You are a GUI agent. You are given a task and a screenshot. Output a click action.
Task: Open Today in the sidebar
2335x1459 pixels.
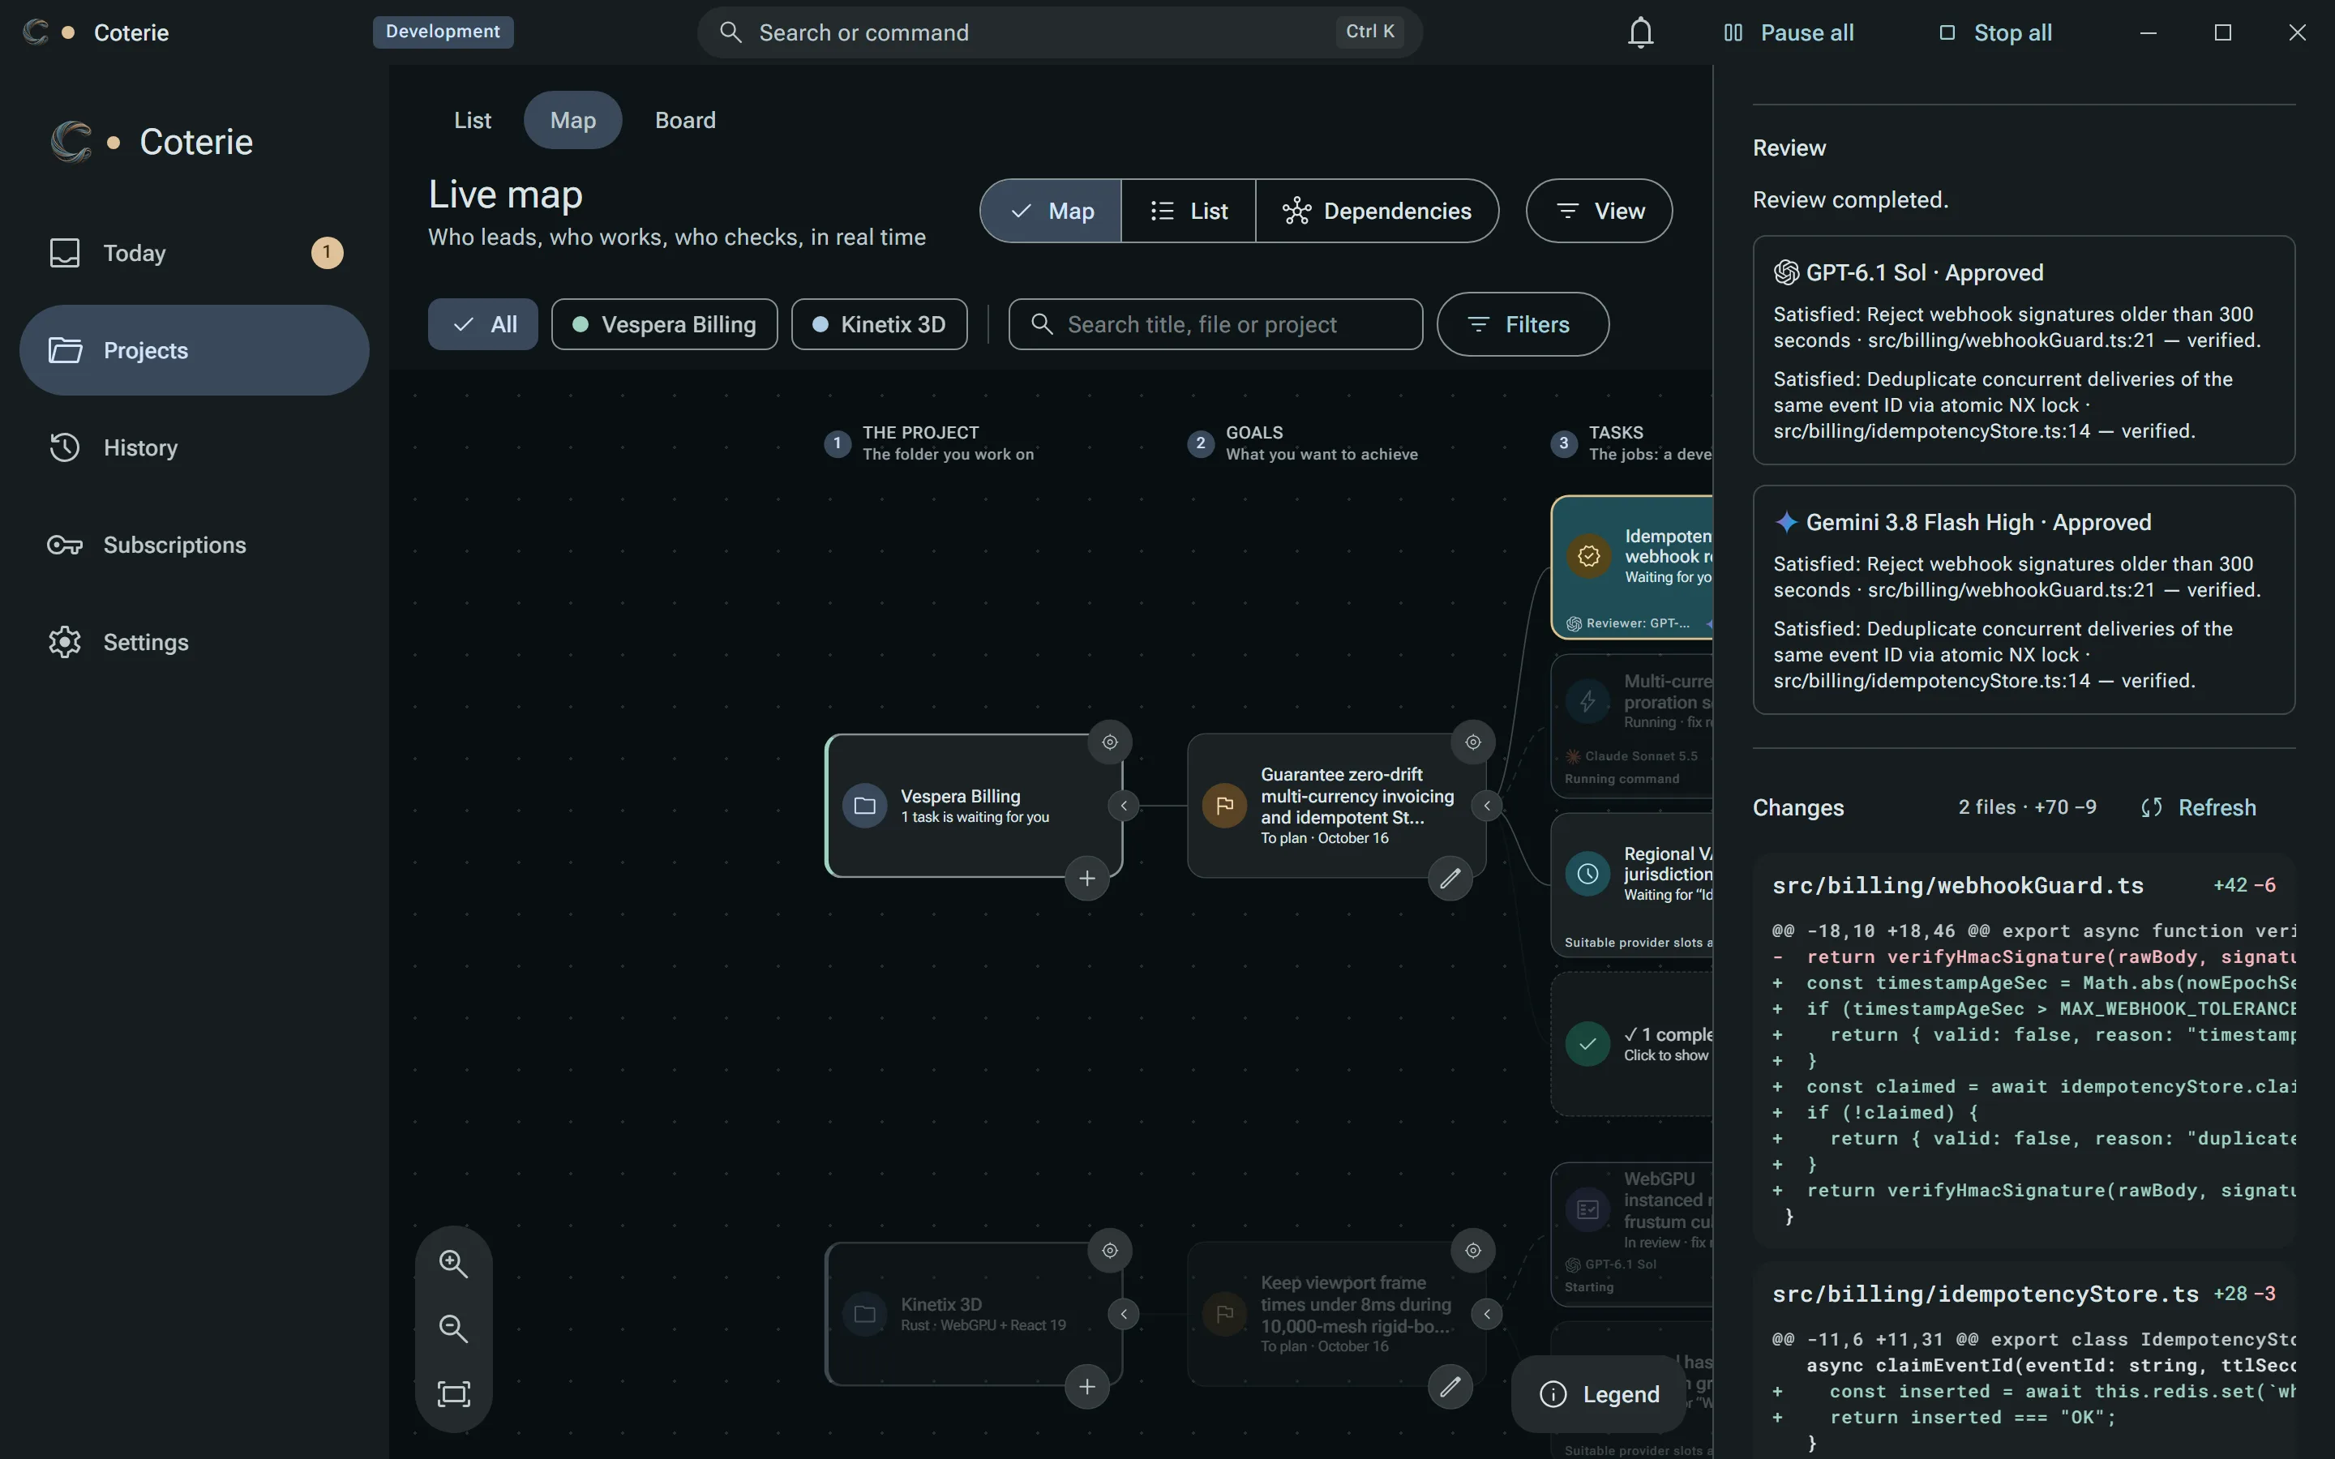coord(195,253)
